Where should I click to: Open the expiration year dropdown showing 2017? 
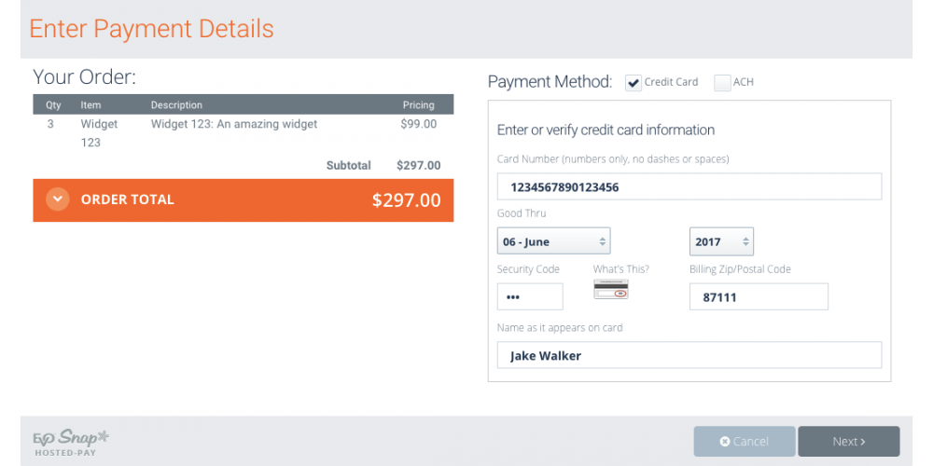(721, 241)
